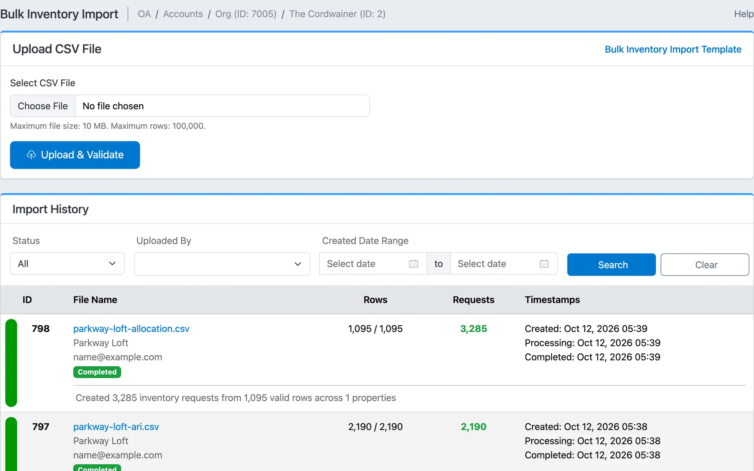Open the Status filter dropdown

tap(67, 264)
